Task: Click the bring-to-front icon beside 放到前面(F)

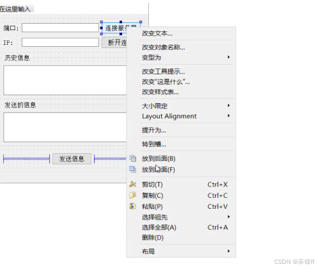Action: coord(133,169)
